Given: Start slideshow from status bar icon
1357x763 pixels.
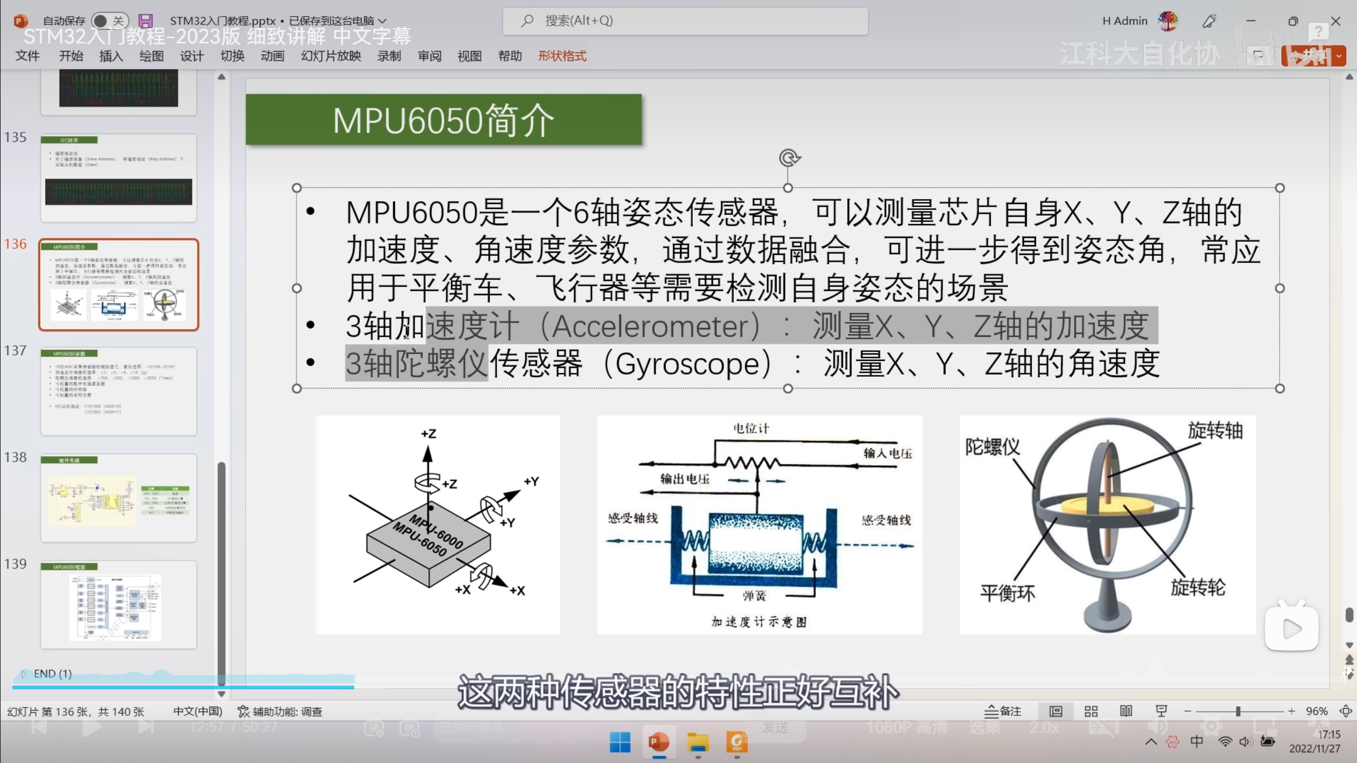Looking at the screenshot, I should tap(1161, 711).
